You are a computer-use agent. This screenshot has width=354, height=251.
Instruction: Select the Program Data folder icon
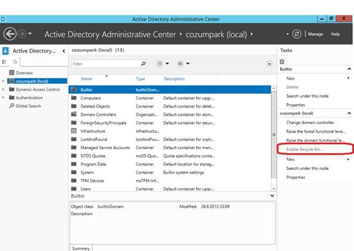pyautogui.click(x=74, y=164)
